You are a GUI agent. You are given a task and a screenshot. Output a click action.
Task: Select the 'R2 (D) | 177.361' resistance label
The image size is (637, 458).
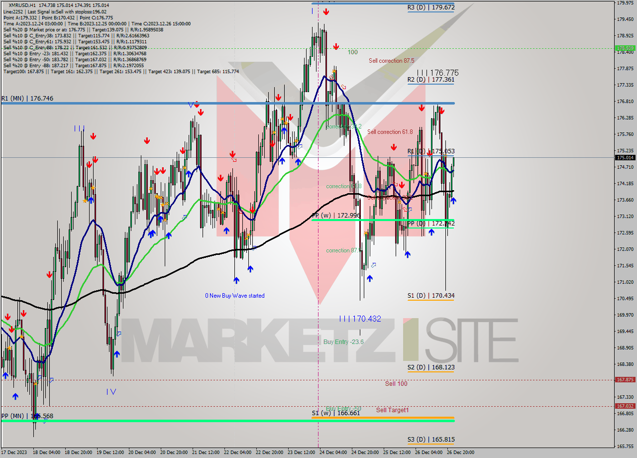431,80
